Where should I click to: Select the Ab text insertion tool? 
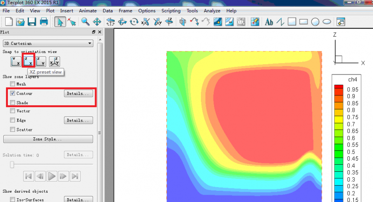click(269, 22)
